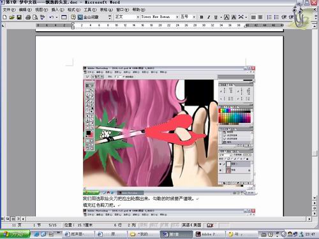319x239 pixels.
Task: Expand the character scaling arrow
Action: [x=246, y=17]
